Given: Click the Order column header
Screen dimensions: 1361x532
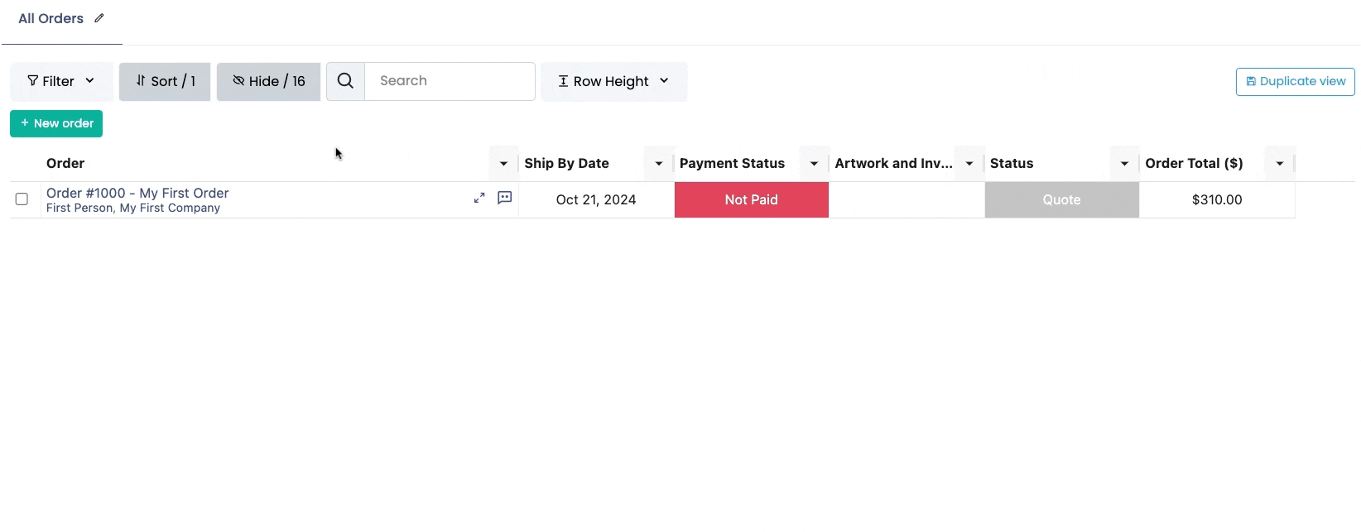Looking at the screenshot, I should tap(65, 164).
